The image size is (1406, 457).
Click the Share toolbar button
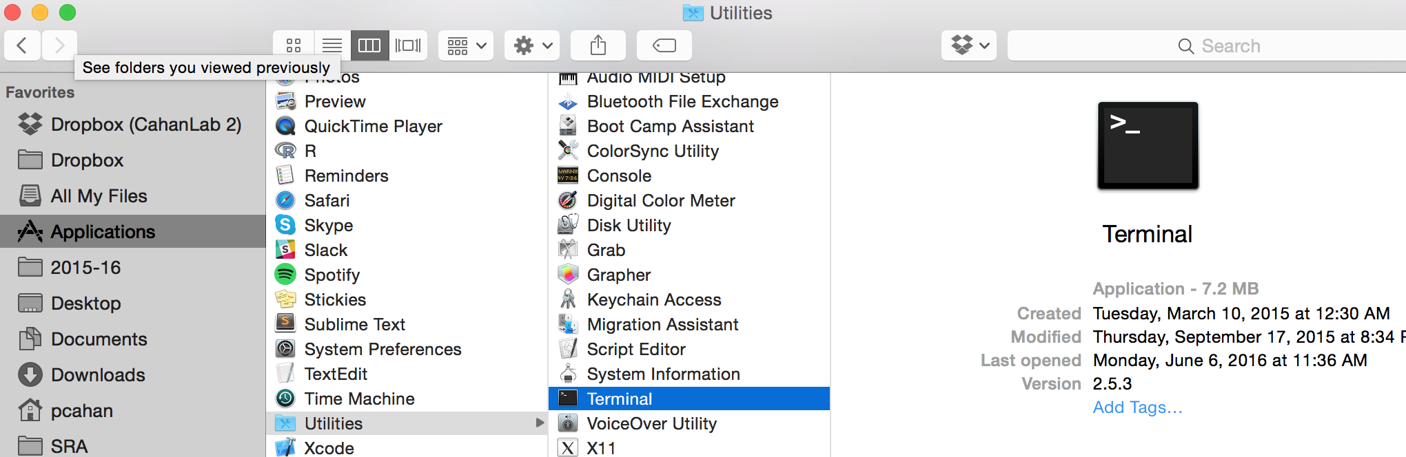[598, 45]
